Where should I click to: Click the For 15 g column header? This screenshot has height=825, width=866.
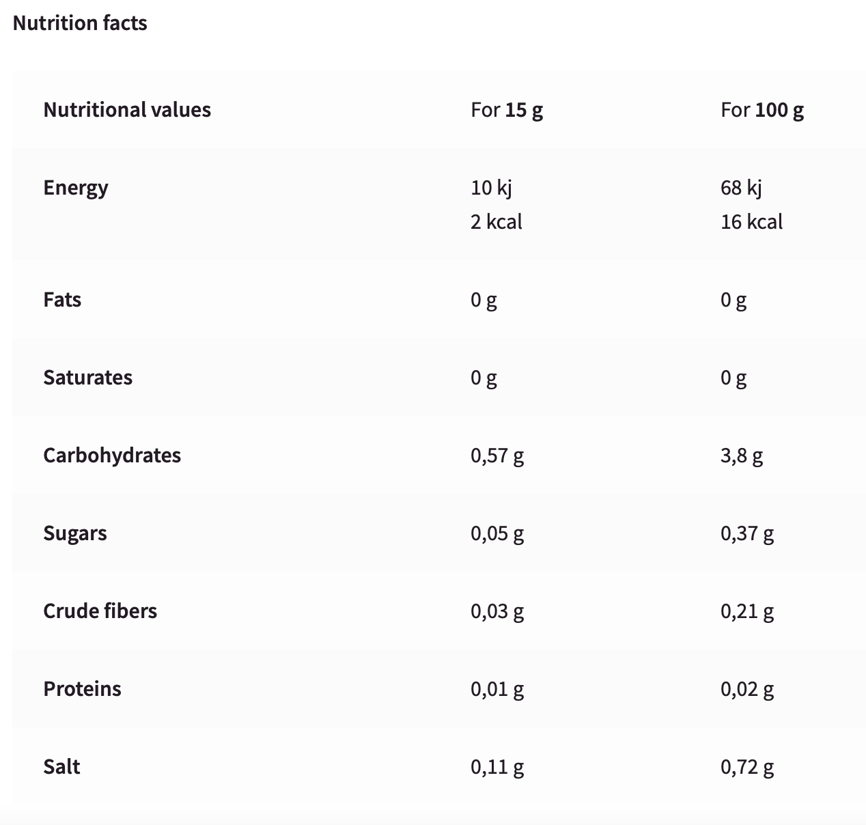pyautogui.click(x=507, y=110)
